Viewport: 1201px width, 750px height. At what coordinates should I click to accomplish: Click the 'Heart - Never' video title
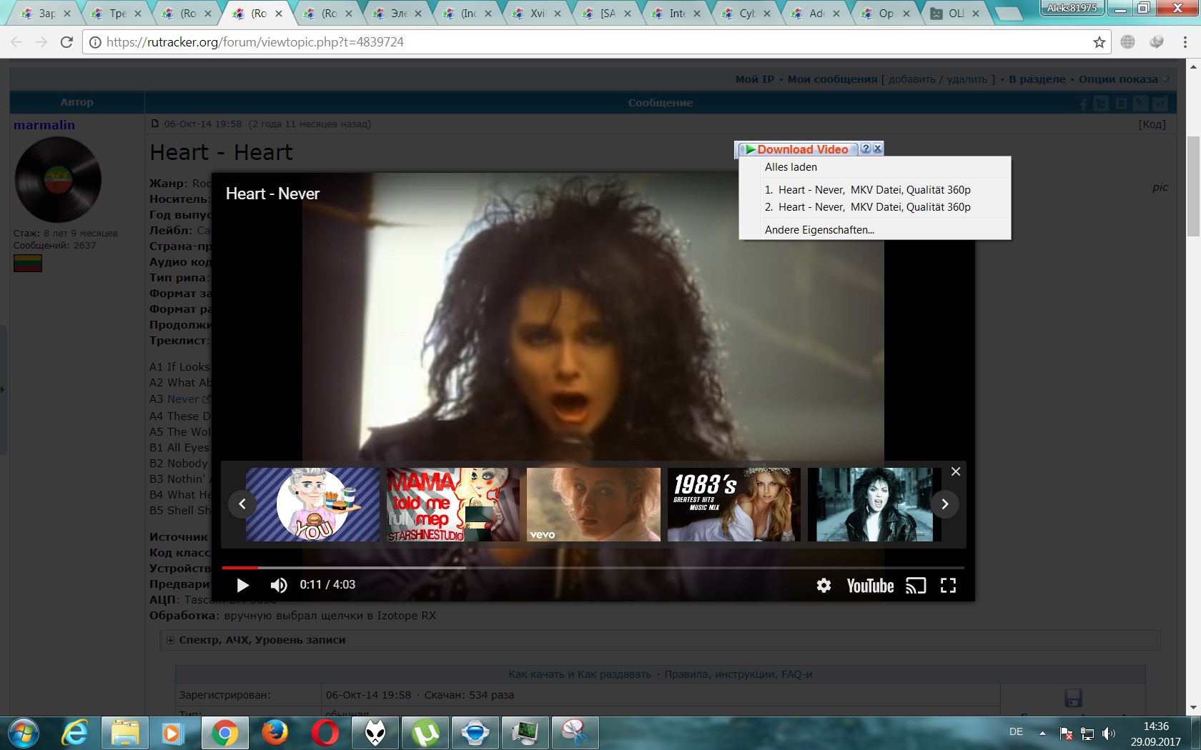[272, 194]
